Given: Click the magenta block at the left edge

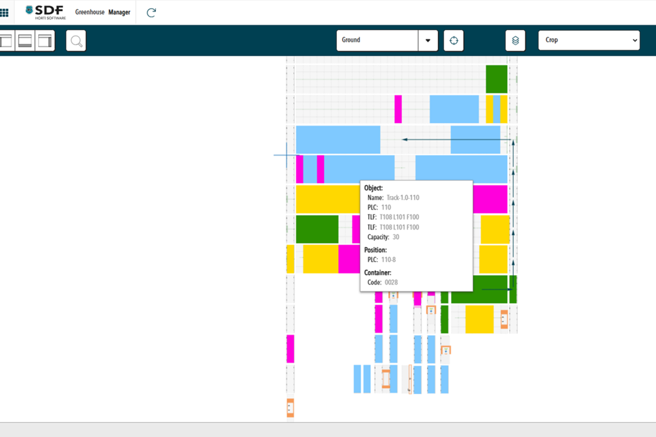Looking at the screenshot, I should coord(290,348).
